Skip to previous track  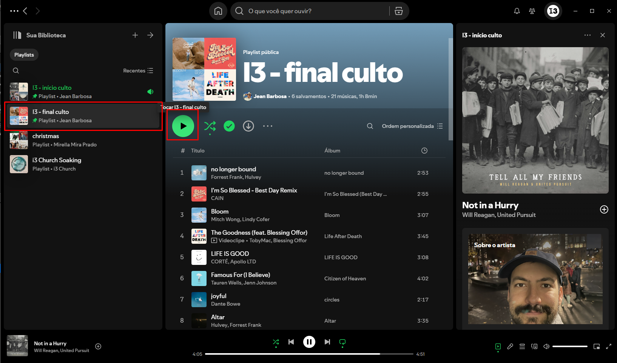pyautogui.click(x=291, y=342)
